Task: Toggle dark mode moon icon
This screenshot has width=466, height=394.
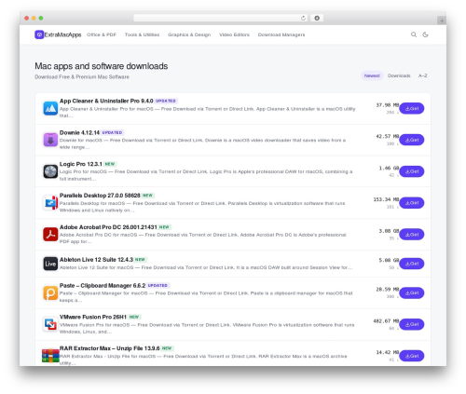Action: [x=425, y=34]
